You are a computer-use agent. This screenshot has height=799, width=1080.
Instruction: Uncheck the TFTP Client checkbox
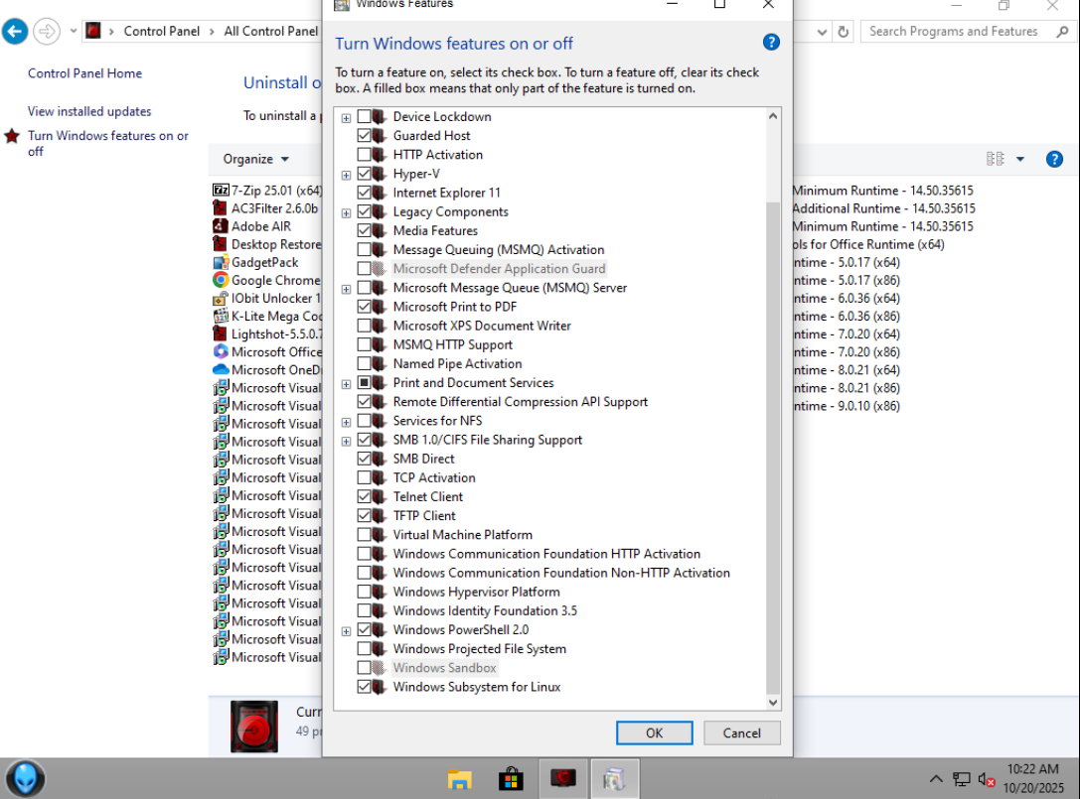365,515
